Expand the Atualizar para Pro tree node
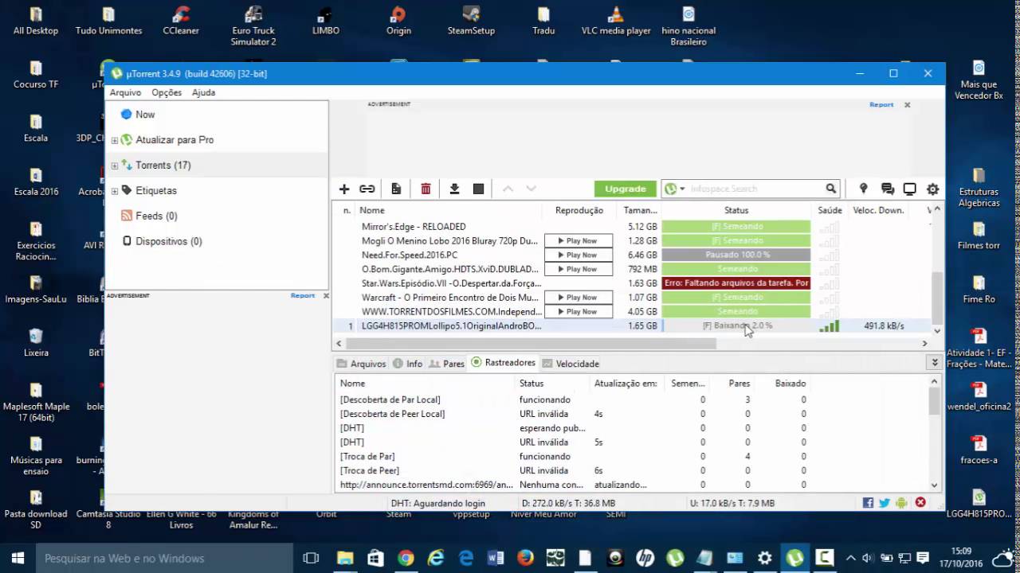 point(114,140)
